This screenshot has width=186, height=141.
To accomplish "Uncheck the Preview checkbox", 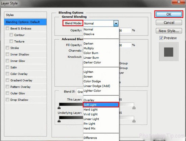I will tap(161, 38).
